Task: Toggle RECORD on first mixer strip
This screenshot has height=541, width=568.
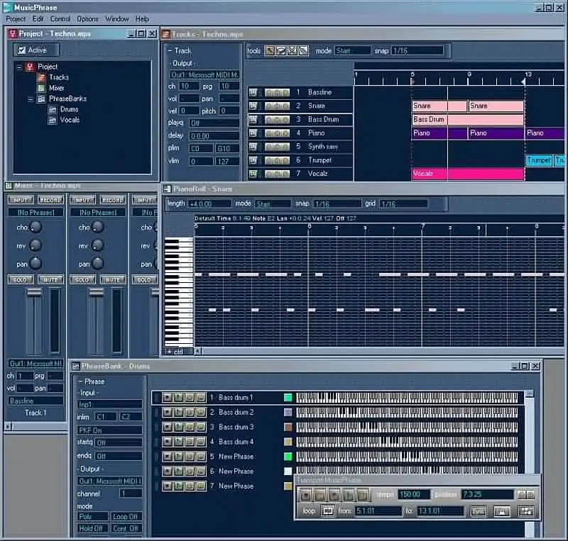Action: pos(50,200)
